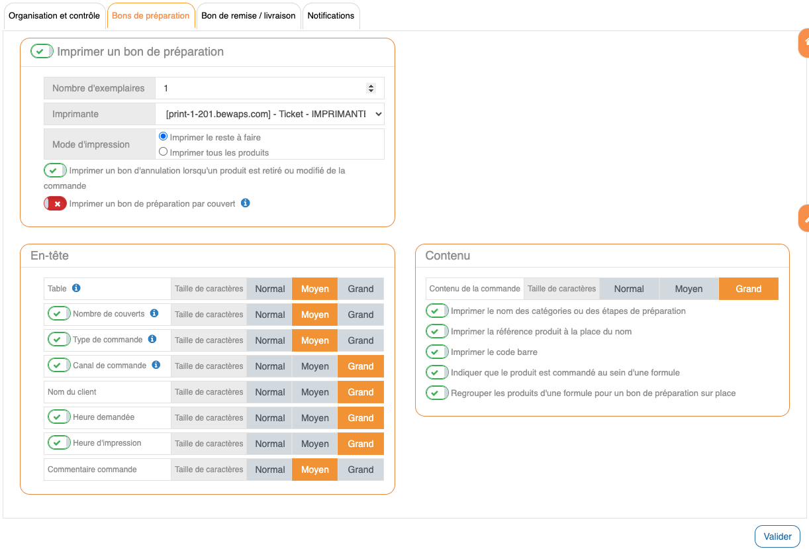Turn off Heure demandée header toggle
The image size is (809, 549).
(59, 417)
